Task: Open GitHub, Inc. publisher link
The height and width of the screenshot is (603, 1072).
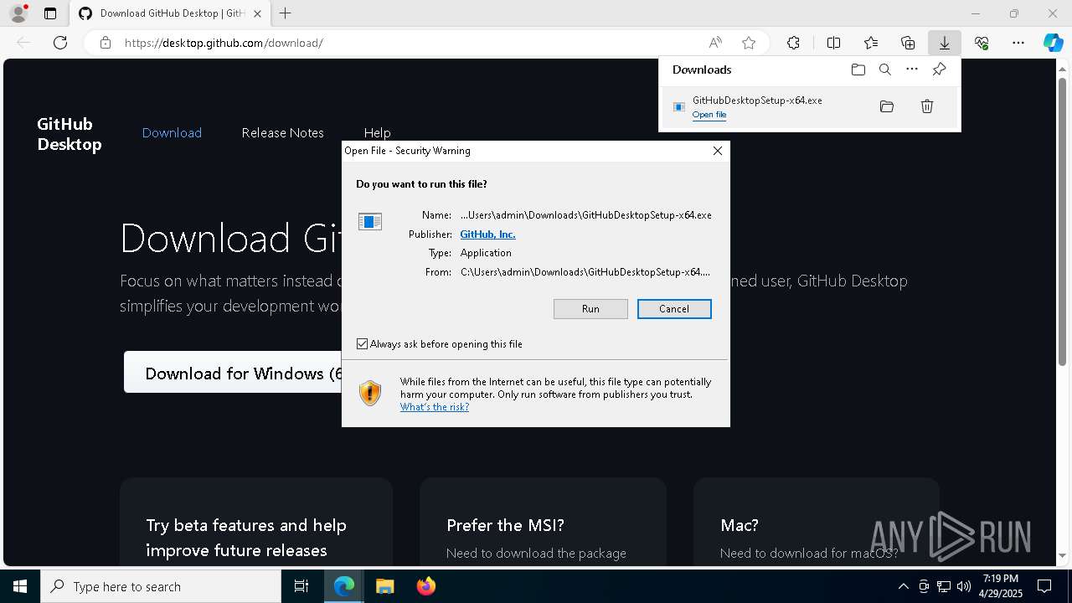Action: pos(487,234)
